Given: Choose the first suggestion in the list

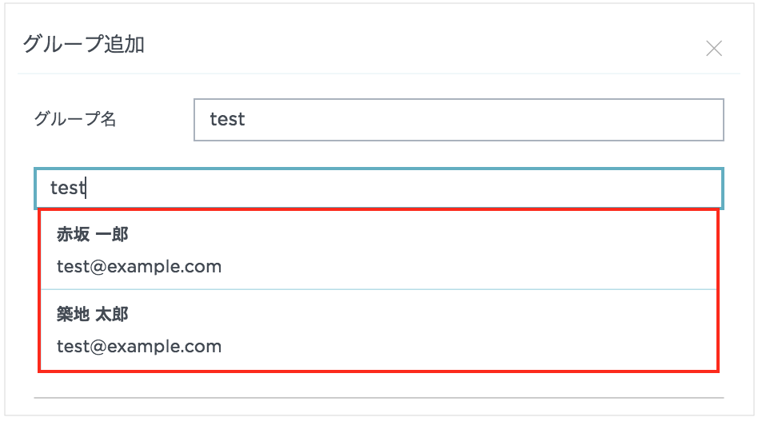Looking at the screenshot, I should [x=378, y=249].
